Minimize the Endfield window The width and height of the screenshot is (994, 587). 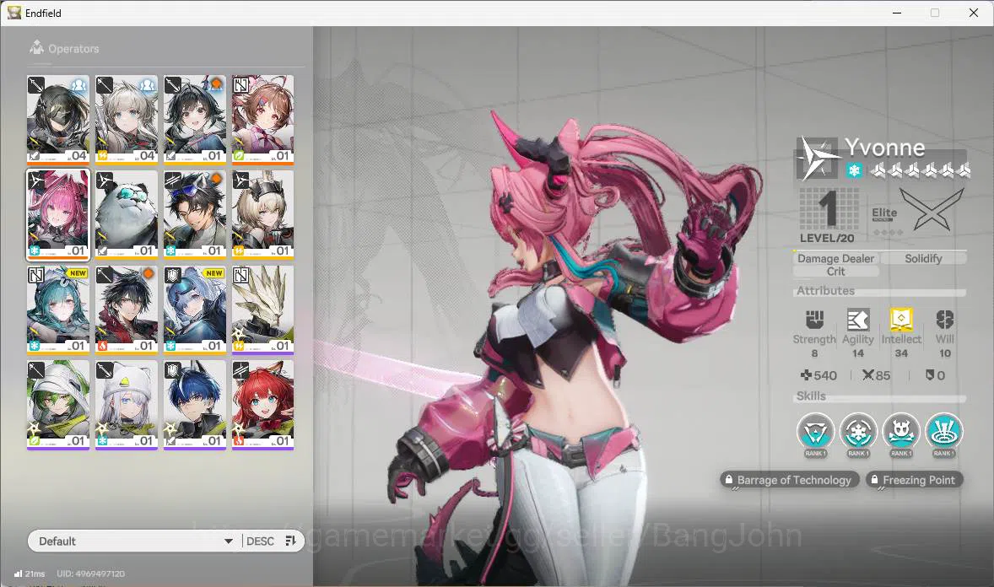click(897, 13)
